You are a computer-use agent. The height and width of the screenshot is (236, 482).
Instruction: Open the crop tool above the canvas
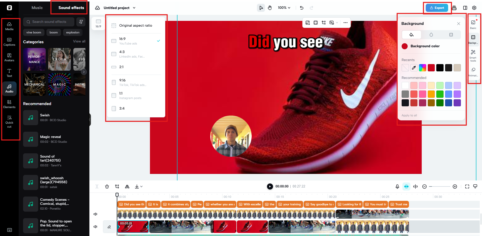(324, 23)
